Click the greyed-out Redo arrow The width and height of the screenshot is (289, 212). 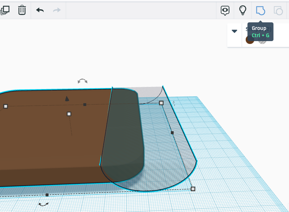pos(57,10)
